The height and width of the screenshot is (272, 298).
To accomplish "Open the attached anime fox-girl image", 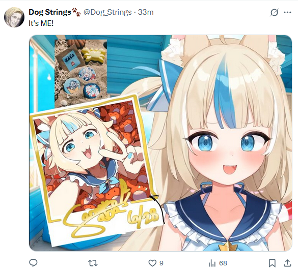I will pos(160,143).
